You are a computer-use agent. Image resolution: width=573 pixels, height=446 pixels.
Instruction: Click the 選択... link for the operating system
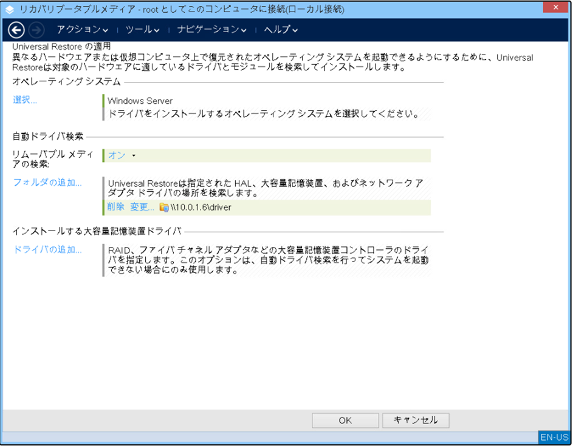26,100
